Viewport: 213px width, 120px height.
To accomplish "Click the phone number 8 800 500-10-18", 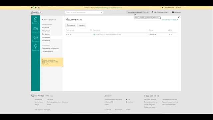I will [151, 96].
